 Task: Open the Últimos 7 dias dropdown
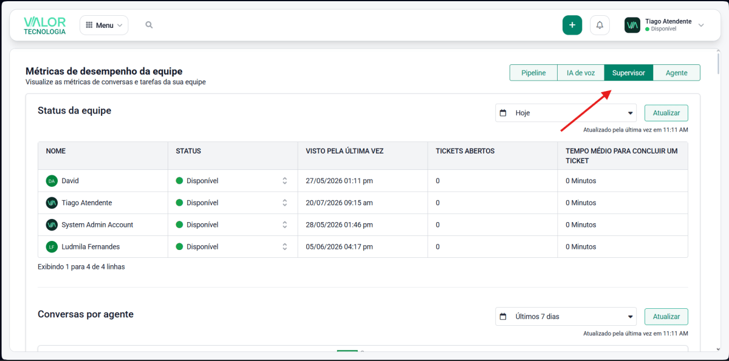[x=566, y=317]
